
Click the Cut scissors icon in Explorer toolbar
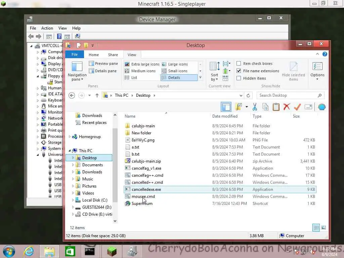pyautogui.click(x=255, y=107)
